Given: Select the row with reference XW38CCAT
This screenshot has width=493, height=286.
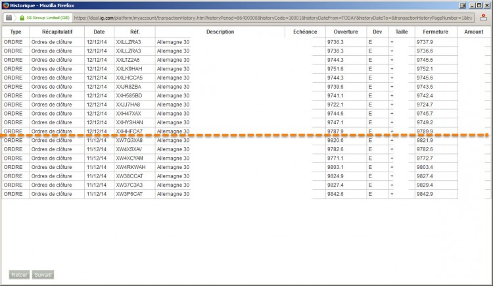Looking at the screenshot, I should 246,176.
